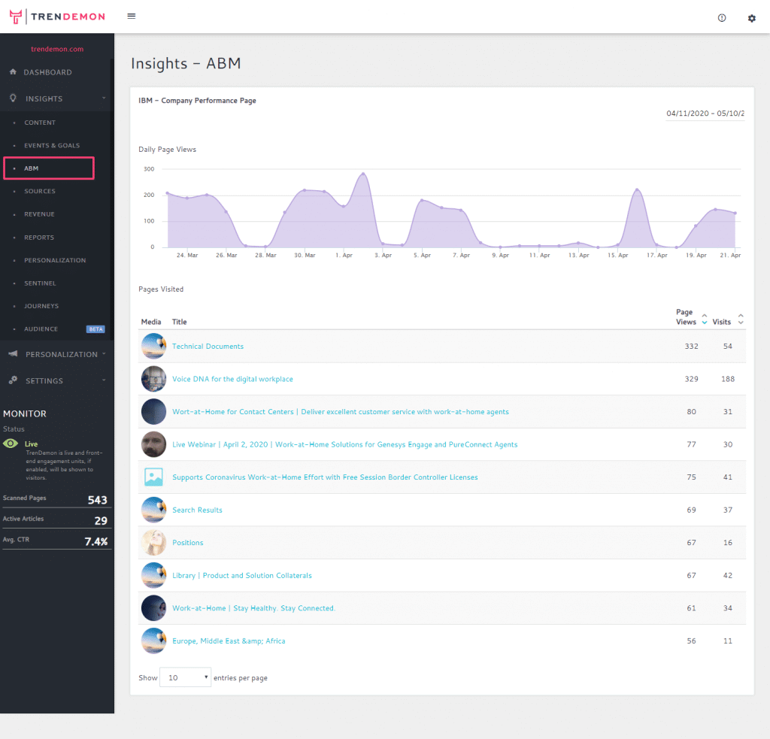This screenshot has height=739, width=770.
Task: Click the chart peak near 16 April
Action: [x=637, y=189]
